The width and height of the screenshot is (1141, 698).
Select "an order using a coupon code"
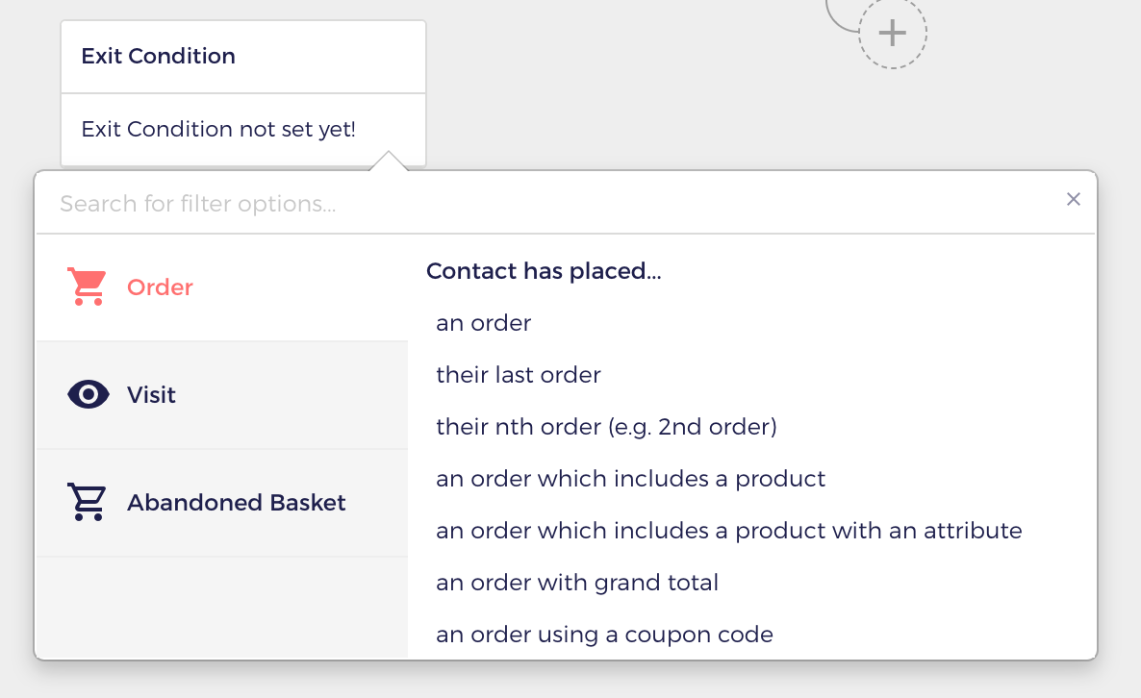[x=604, y=635]
